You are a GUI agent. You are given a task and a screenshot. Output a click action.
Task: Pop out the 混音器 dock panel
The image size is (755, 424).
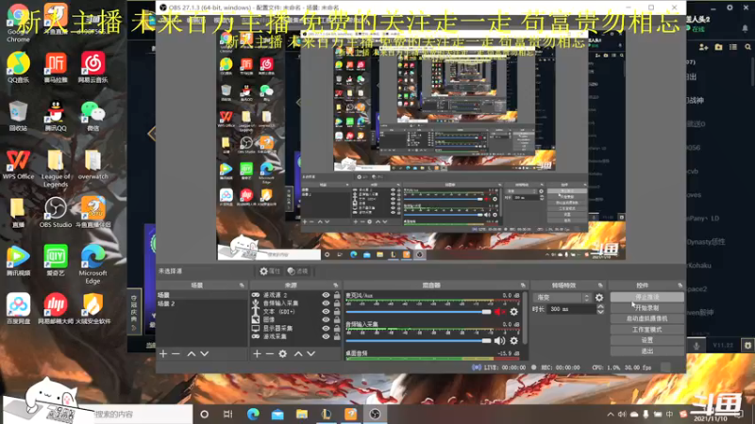[x=523, y=285]
